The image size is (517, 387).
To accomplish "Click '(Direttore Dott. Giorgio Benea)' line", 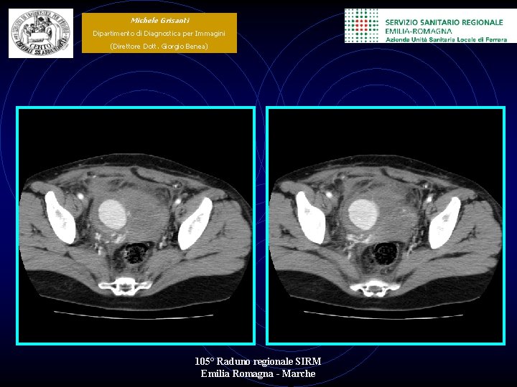I will [x=159, y=46].
